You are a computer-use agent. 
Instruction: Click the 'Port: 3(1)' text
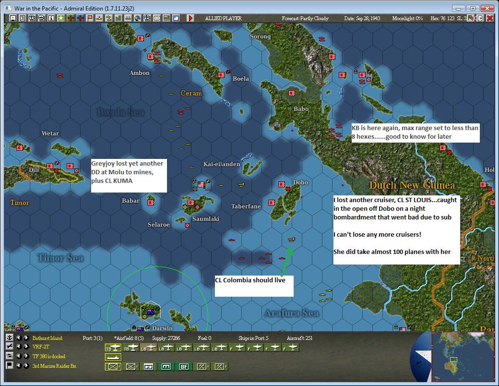coord(92,338)
